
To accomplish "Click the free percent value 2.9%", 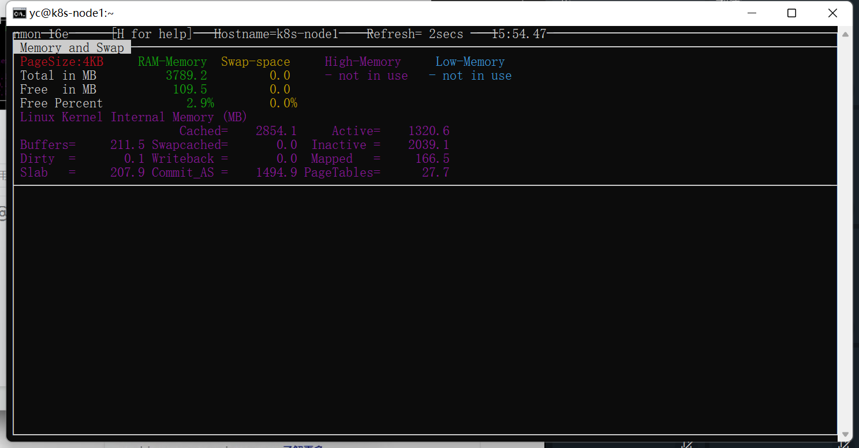I will click(200, 103).
